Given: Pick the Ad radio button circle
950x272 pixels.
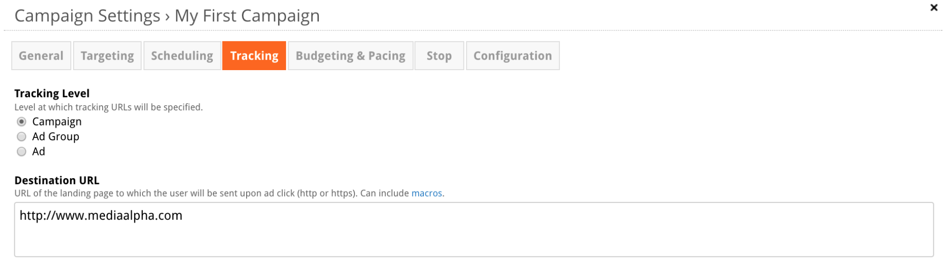Looking at the screenshot, I should [x=21, y=152].
